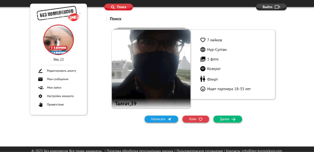Like the profile with Лайк button

pyautogui.click(x=196, y=119)
